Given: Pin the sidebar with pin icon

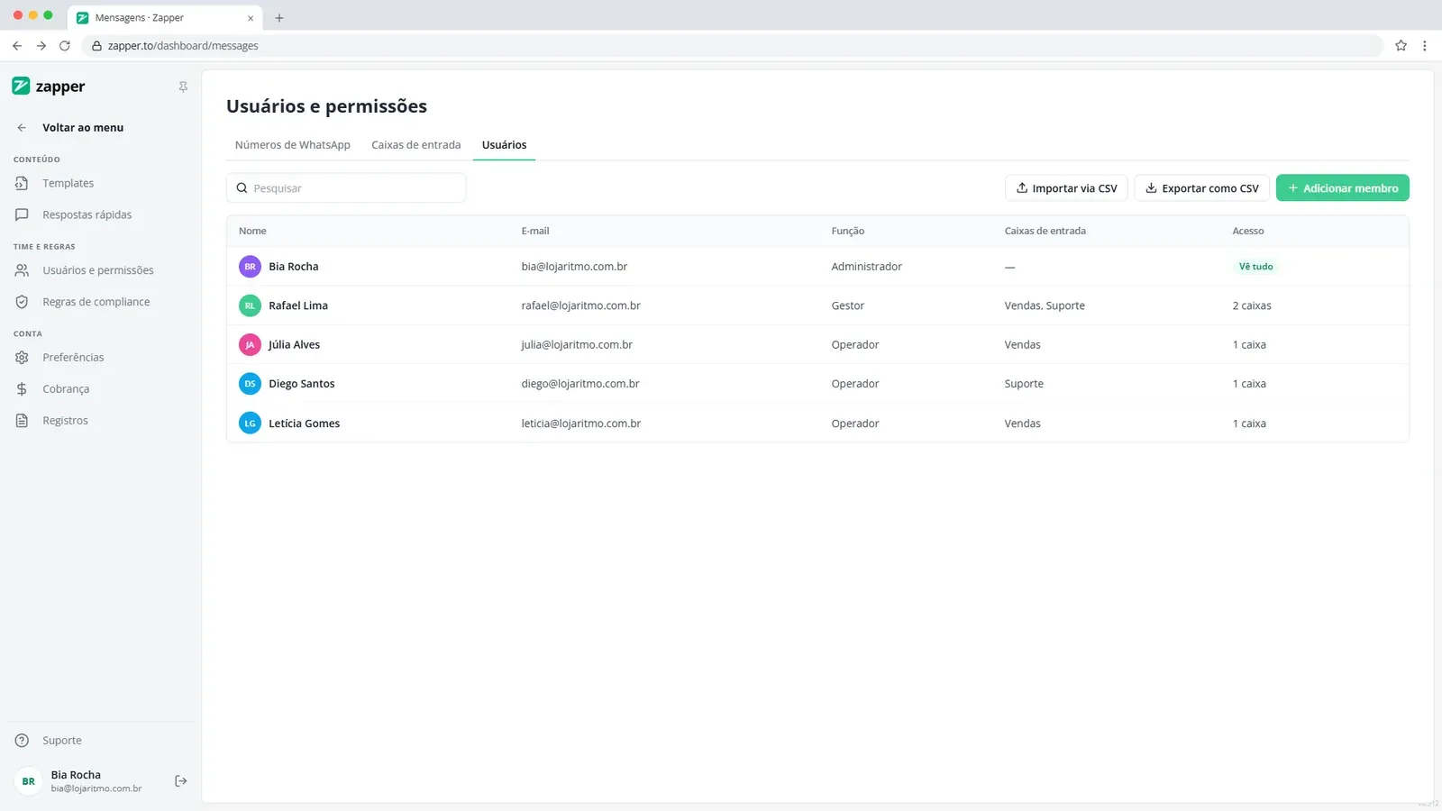Looking at the screenshot, I should click(x=183, y=87).
